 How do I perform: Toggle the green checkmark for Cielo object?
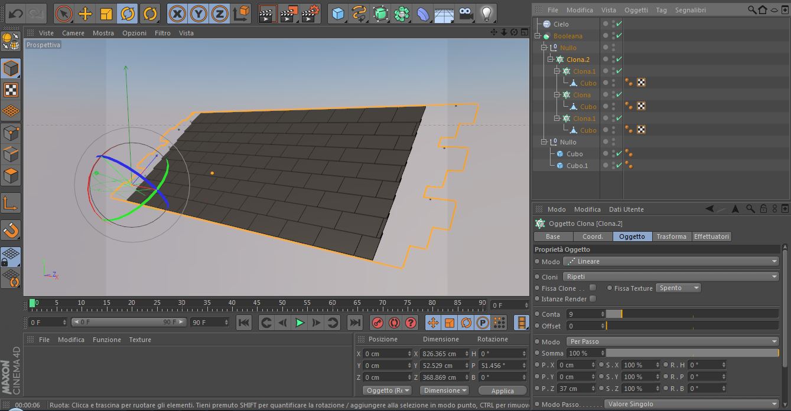point(619,24)
